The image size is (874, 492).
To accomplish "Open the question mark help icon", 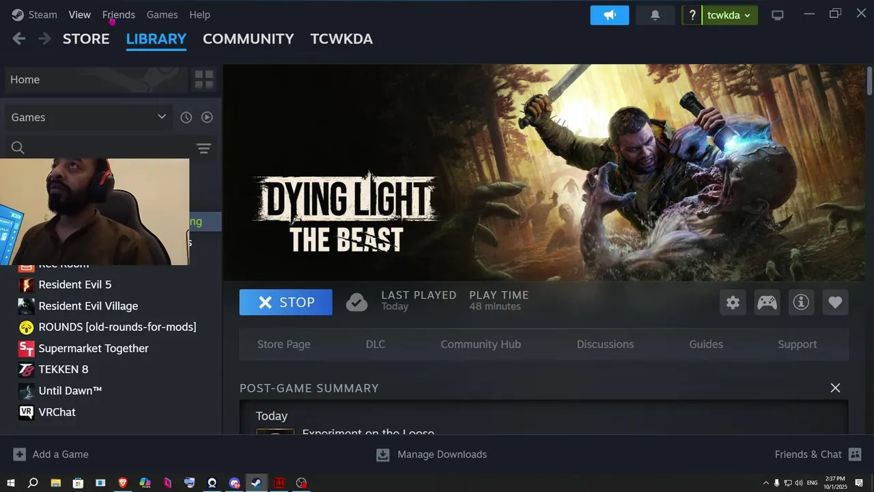I will click(x=692, y=15).
